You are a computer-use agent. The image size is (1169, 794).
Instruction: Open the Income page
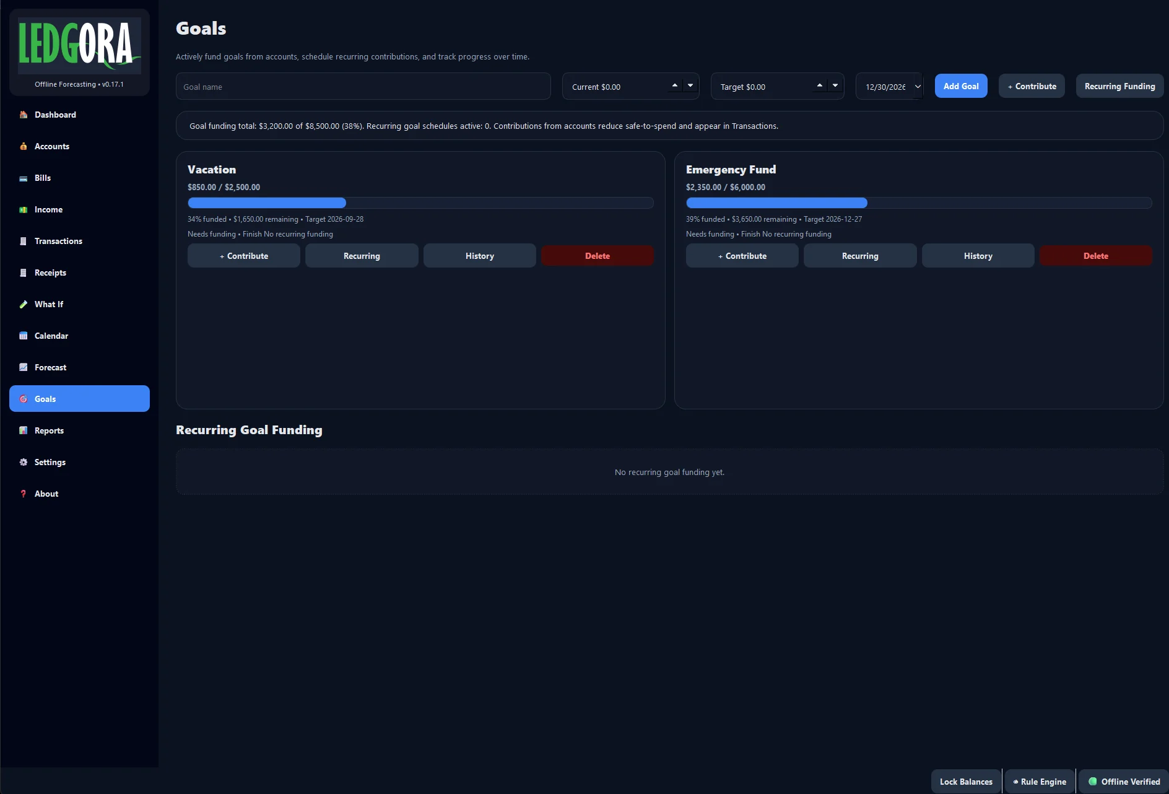(x=79, y=209)
